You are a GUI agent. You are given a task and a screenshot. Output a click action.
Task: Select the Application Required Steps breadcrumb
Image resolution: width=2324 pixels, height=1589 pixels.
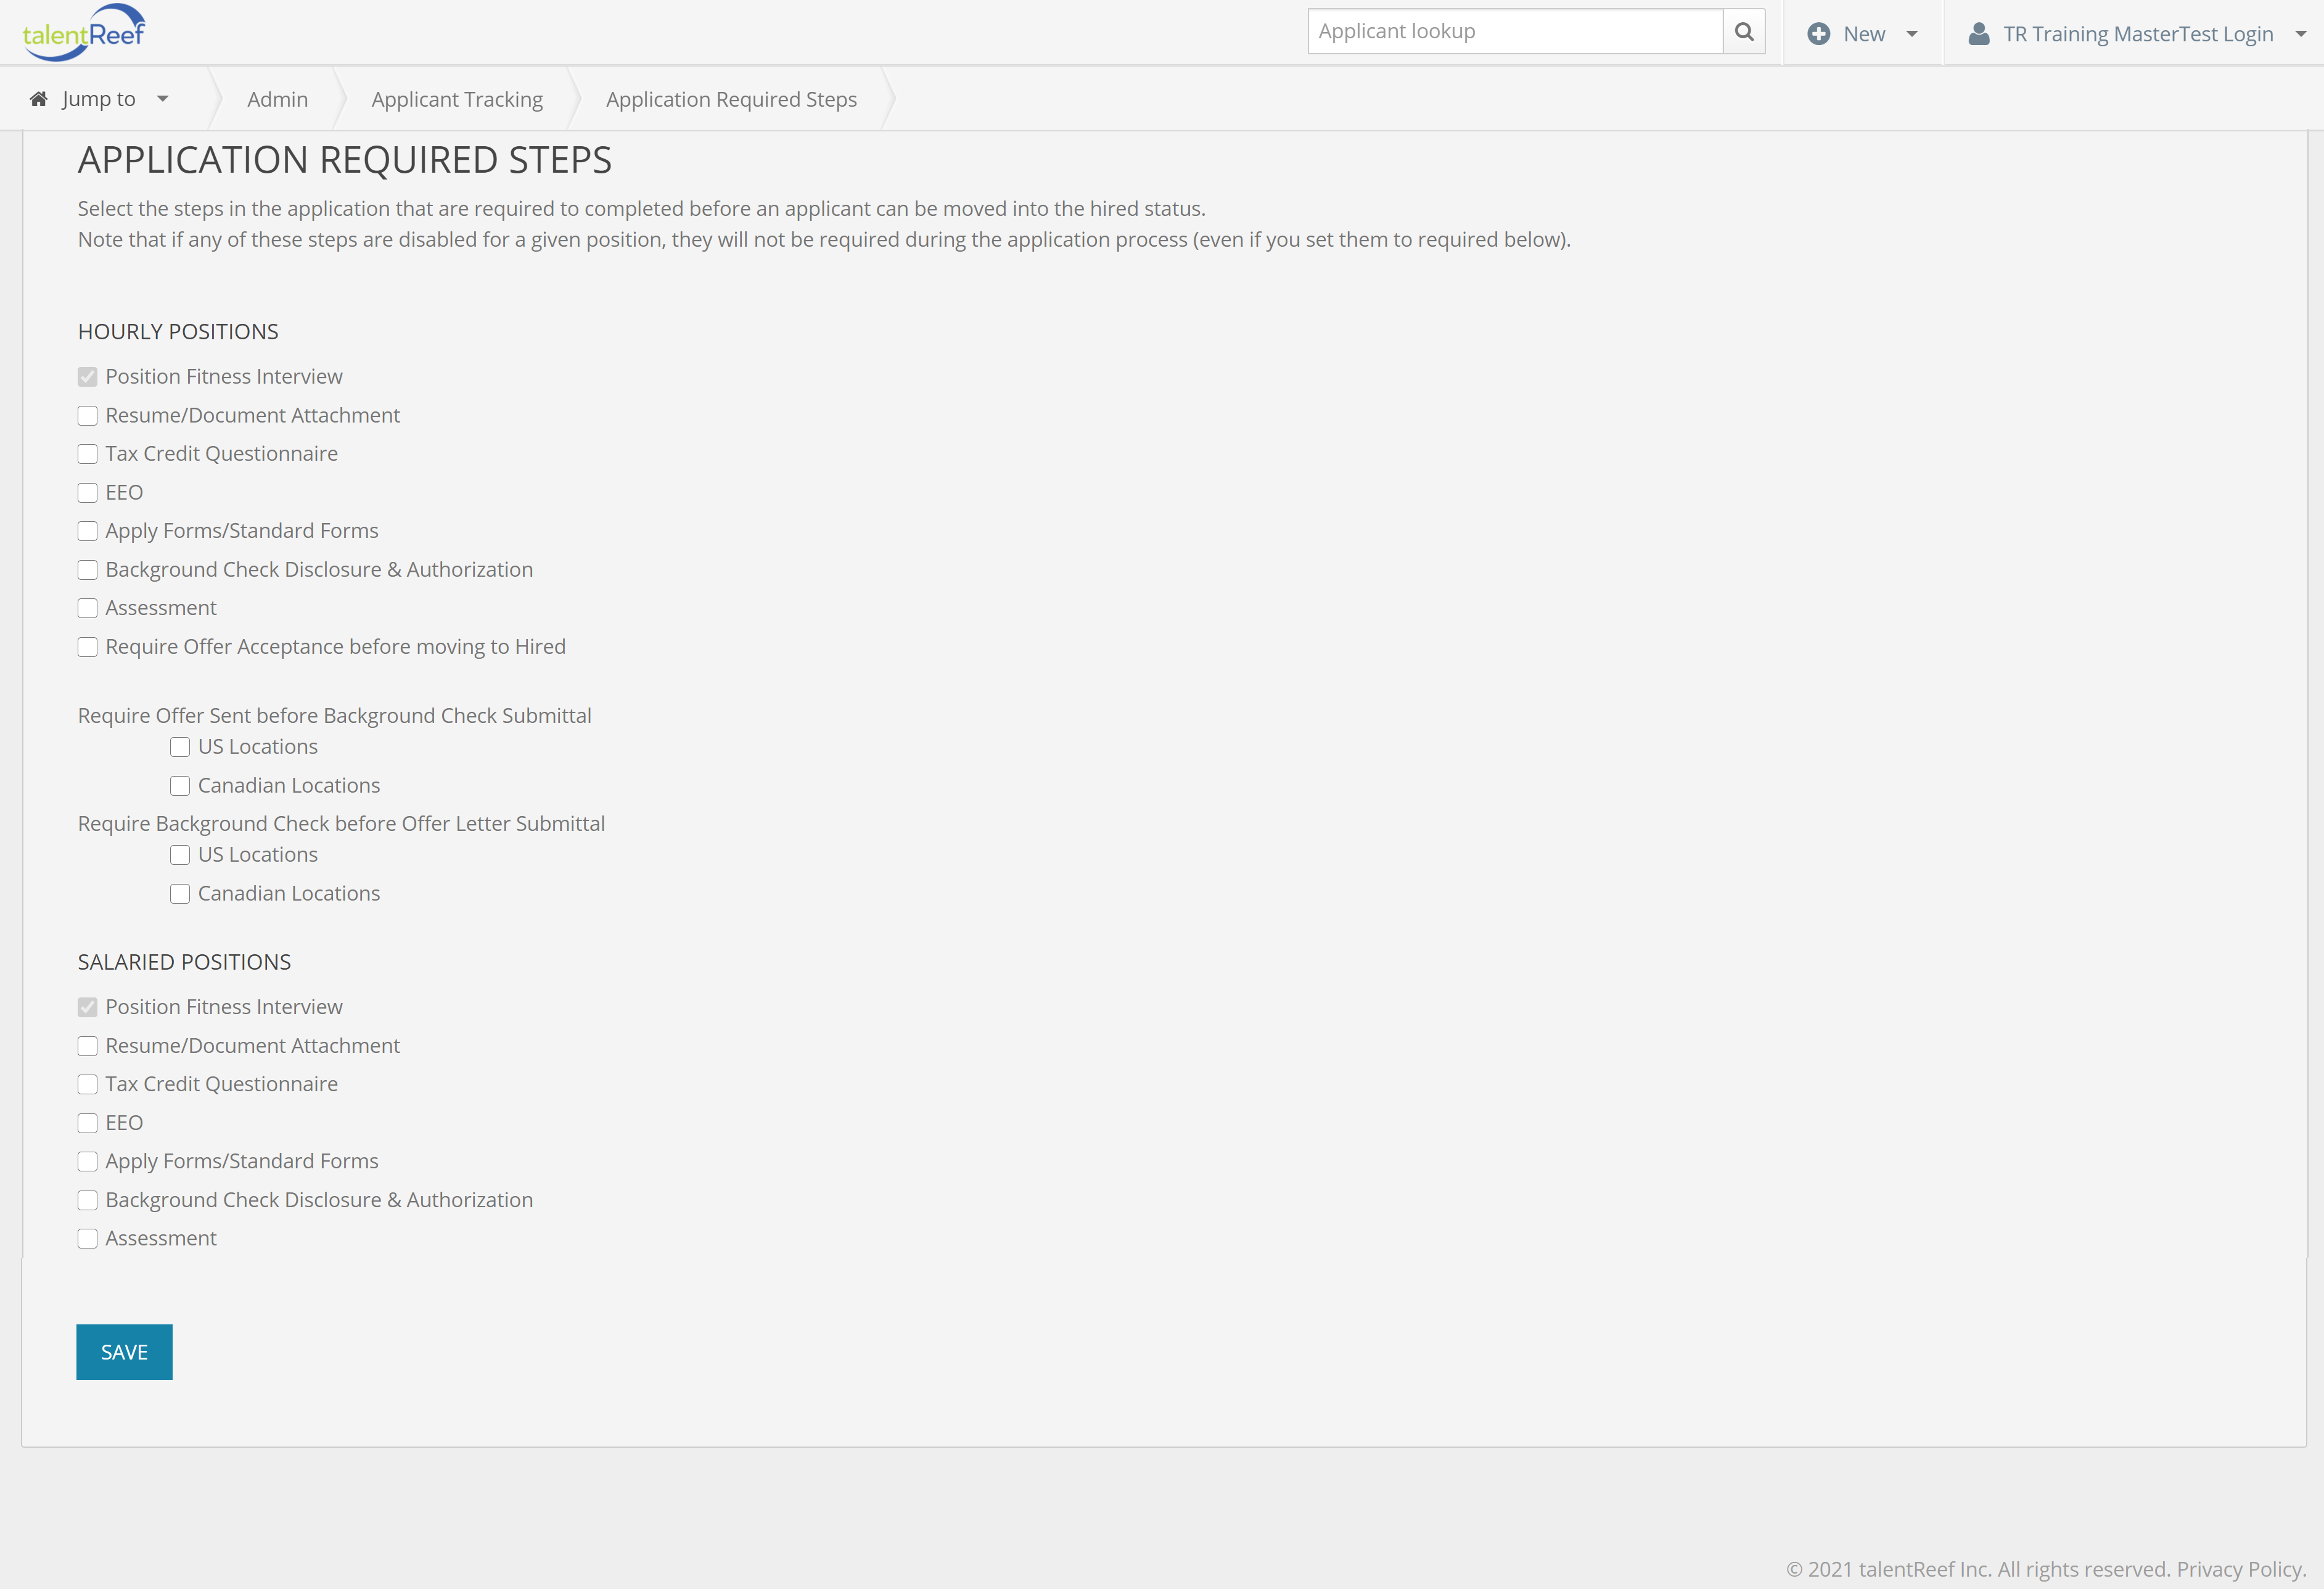click(x=731, y=99)
